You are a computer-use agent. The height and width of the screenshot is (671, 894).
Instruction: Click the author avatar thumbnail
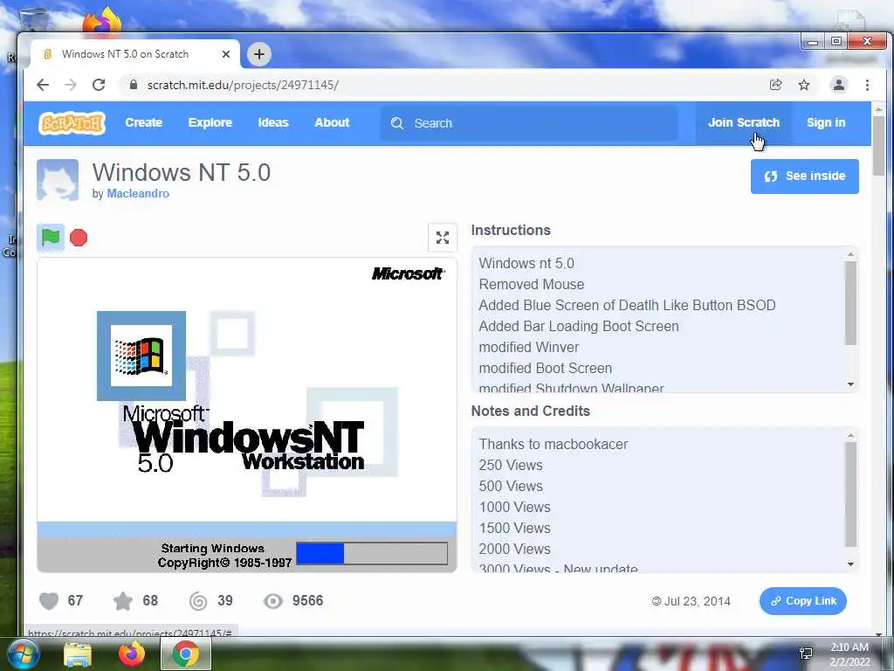[58, 180]
